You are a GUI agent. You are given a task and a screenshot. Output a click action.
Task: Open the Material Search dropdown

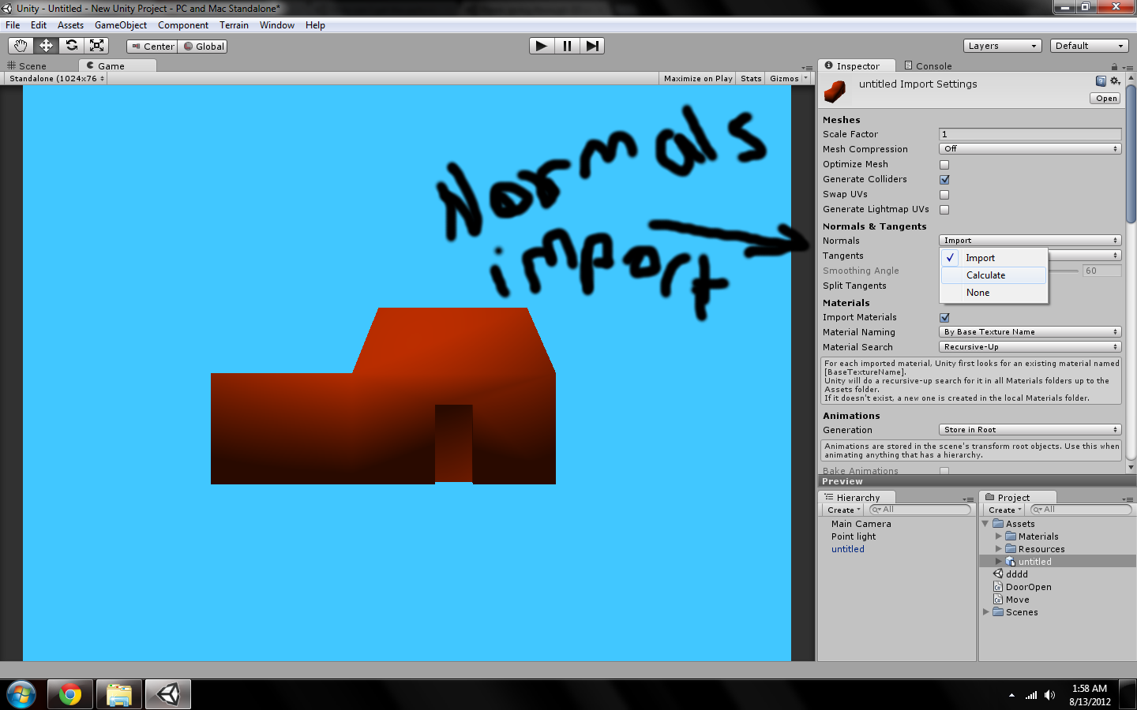point(1030,347)
